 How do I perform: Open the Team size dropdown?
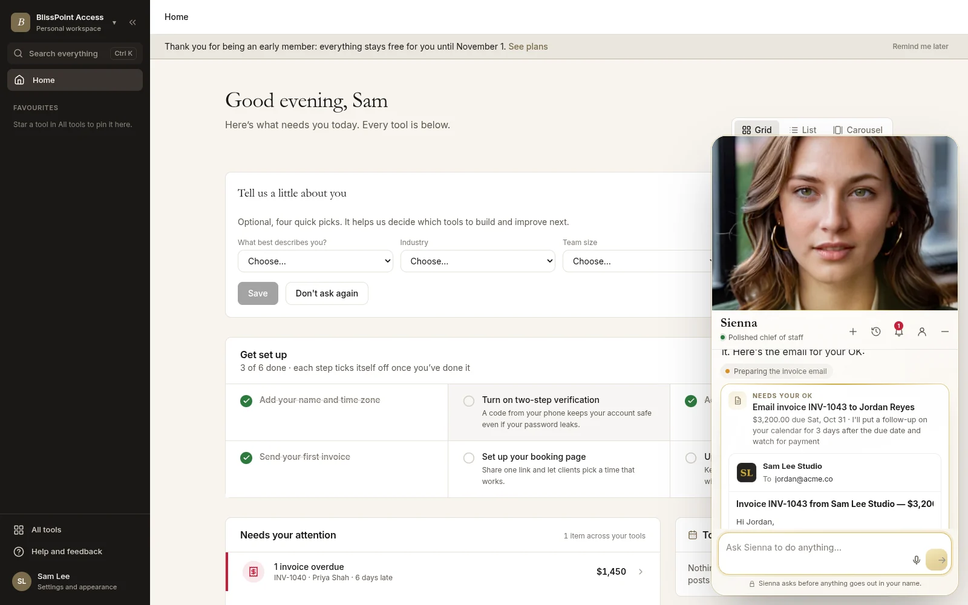(x=637, y=261)
